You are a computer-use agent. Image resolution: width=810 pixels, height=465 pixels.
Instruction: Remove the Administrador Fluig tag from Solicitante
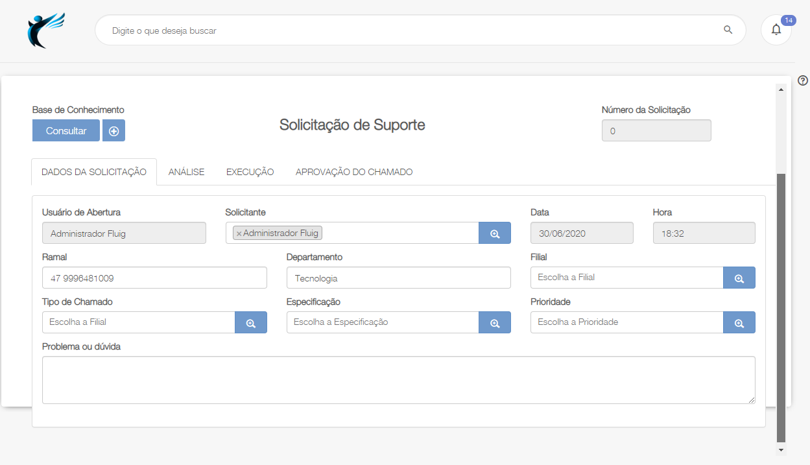(239, 233)
